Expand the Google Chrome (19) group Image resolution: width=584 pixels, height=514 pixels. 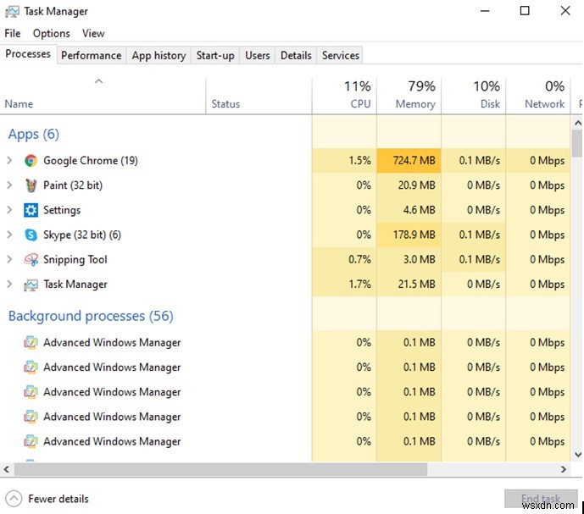pos(9,160)
